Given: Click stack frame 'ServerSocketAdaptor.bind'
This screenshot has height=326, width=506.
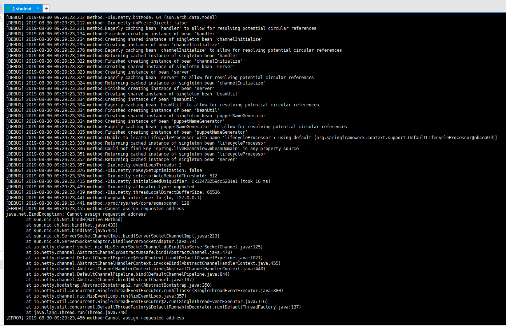Looking at the screenshot, I should point(111,241).
